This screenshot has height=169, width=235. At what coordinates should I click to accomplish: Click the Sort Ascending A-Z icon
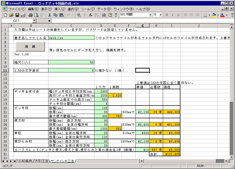(96, 15)
